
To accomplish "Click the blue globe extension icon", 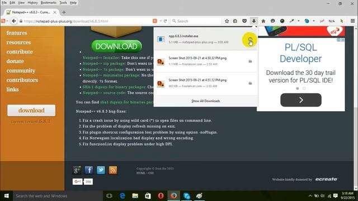I will 307,21.
